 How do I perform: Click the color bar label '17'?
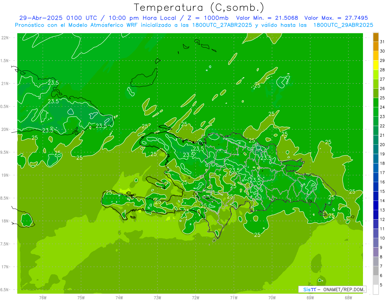[383, 173]
